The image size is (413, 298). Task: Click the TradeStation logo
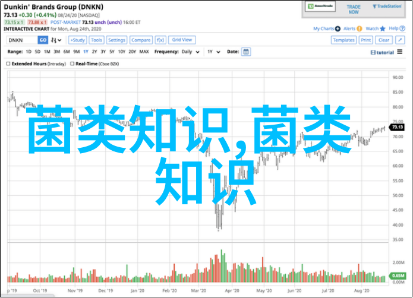387,6
